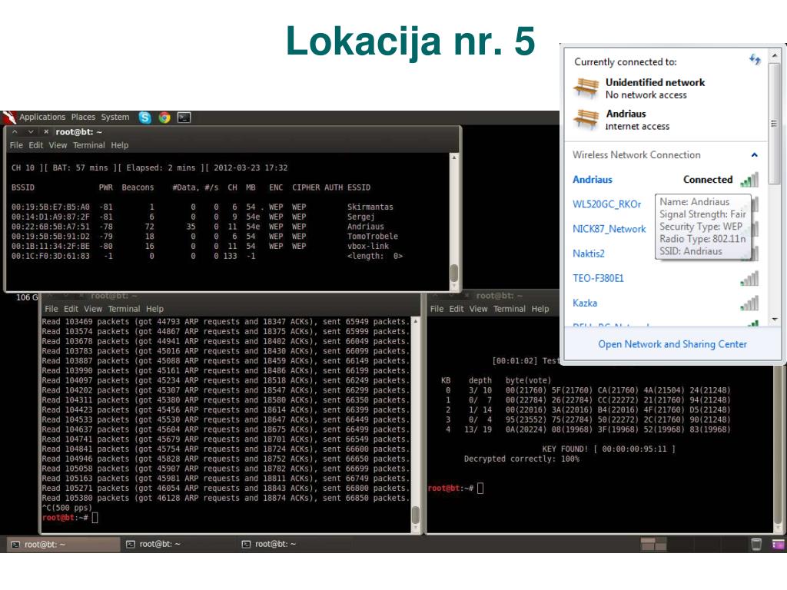Select the Naktis2 wireless network
The image size is (787, 590).
point(589,254)
